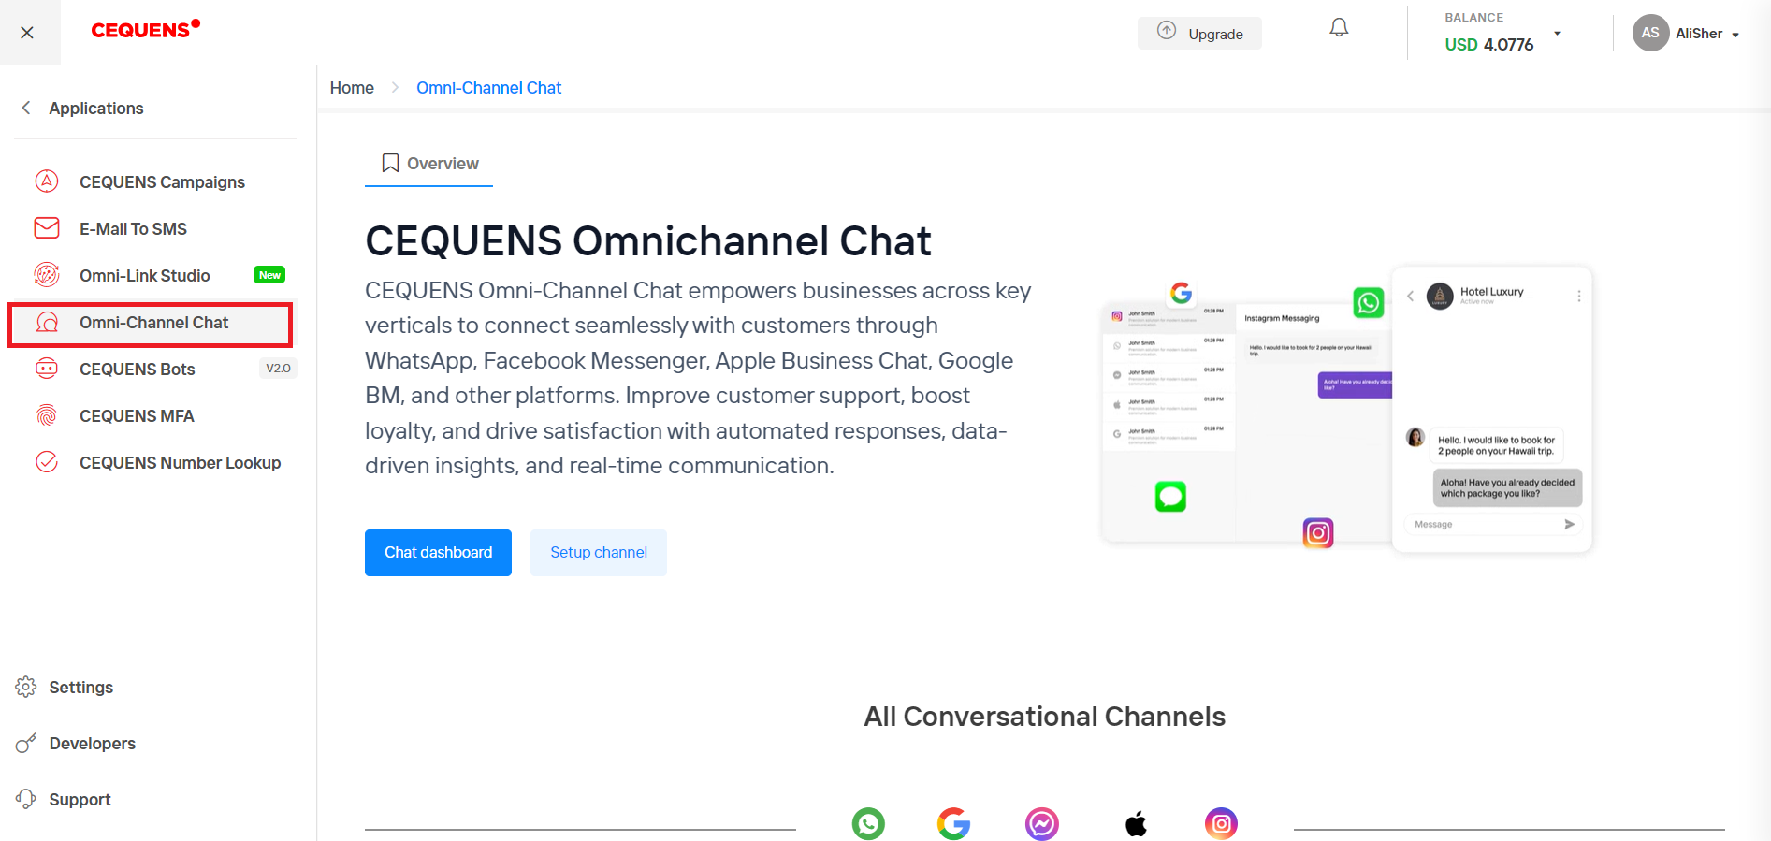Open Settings in the sidebar
1771x841 pixels.
coord(80,687)
